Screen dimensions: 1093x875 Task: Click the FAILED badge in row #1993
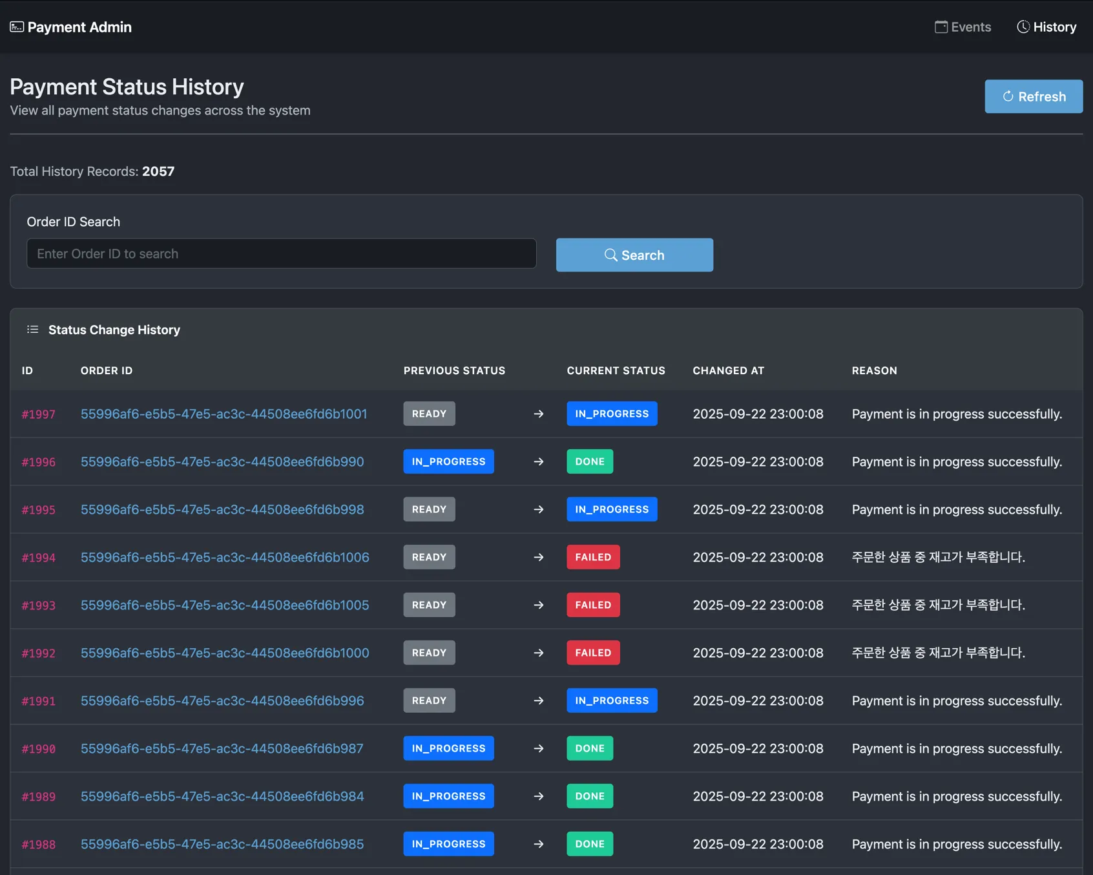click(x=593, y=606)
